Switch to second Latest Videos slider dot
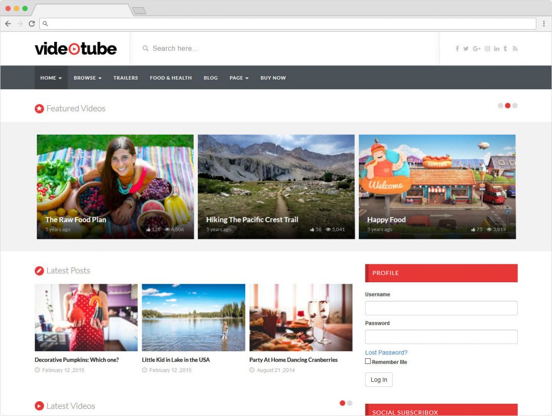This screenshot has width=552, height=416. point(350,403)
